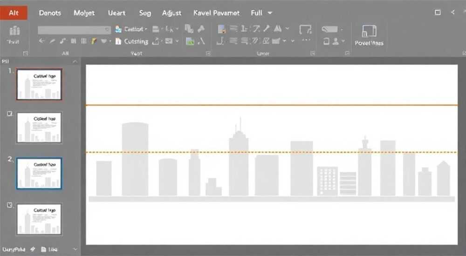Image resolution: width=466 pixels, height=256 pixels.
Task: Open the heart-shaped icon dropdown arrow
Action: pos(110,41)
